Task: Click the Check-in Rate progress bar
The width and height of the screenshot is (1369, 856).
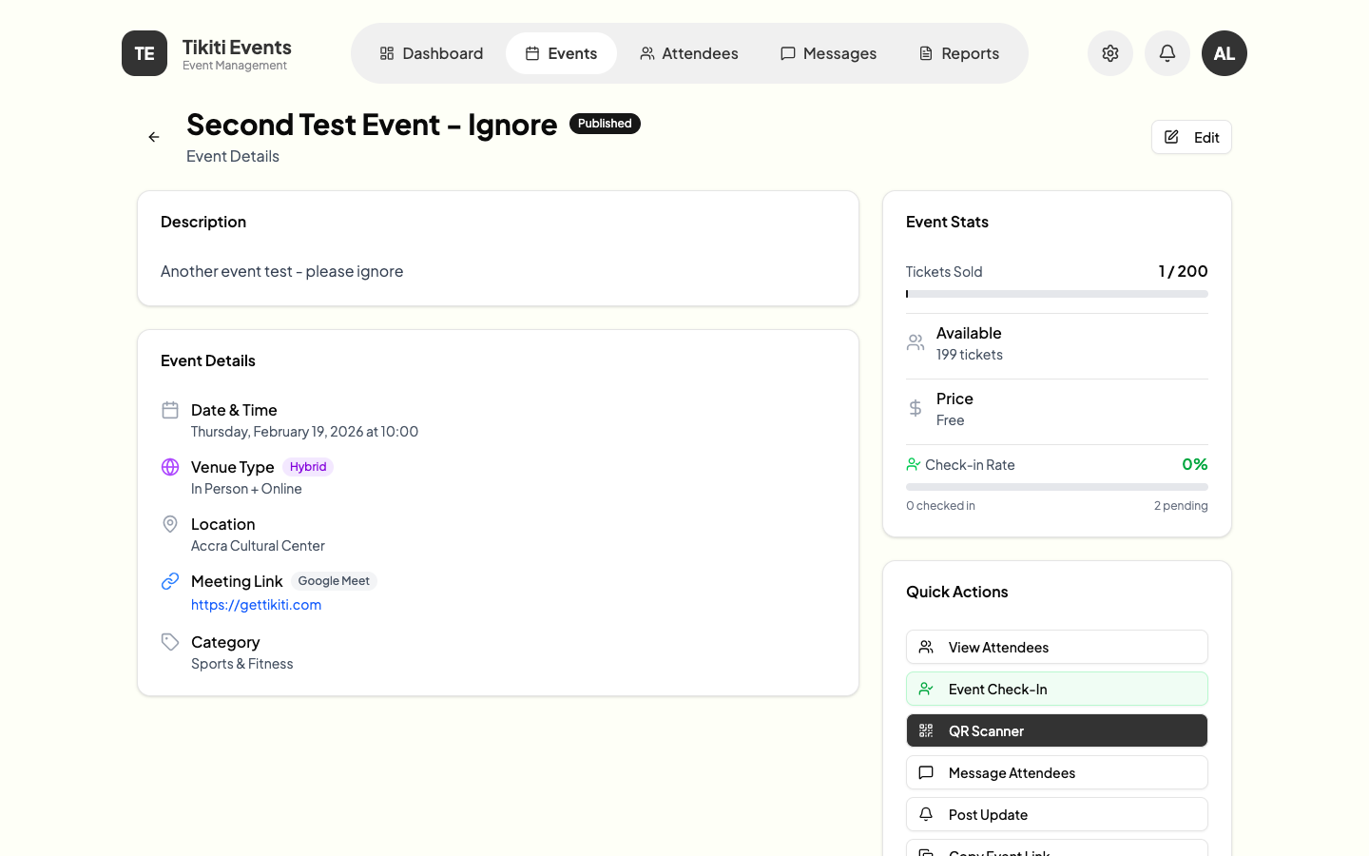Action: [x=1057, y=487]
